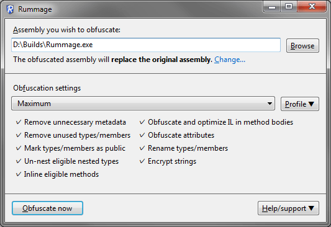Toggle Un-nest eligible nested types option
Viewport: 331px width, 227px height.
[19, 161]
